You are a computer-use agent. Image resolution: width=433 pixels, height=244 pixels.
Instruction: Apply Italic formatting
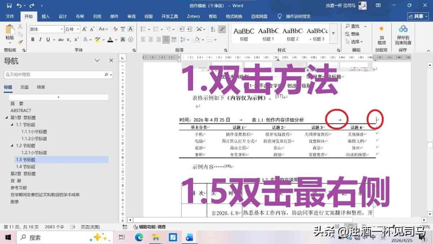click(40, 40)
